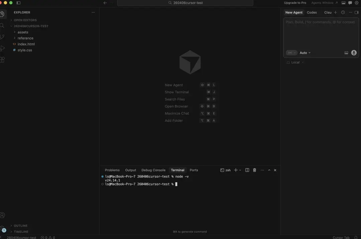This screenshot has width=361, height=239.
Task: Attach an image to agent prompt
Action: click(346, 53)
